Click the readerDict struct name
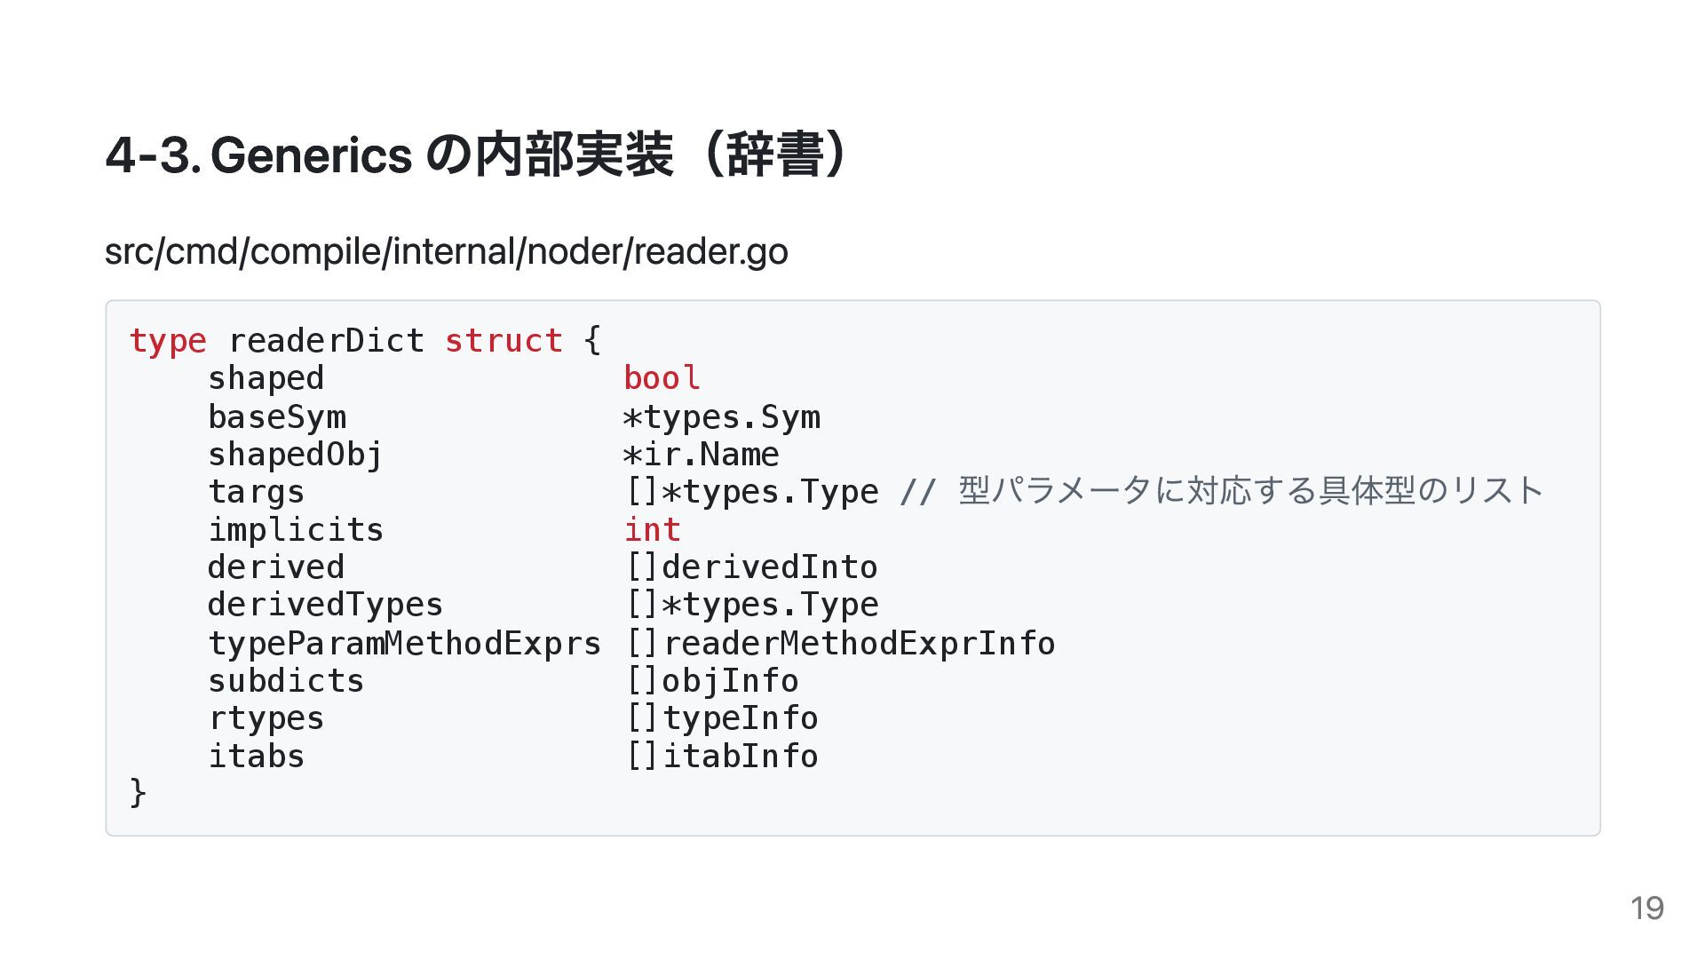This screenshot has height=959, width=1705. 327,341
